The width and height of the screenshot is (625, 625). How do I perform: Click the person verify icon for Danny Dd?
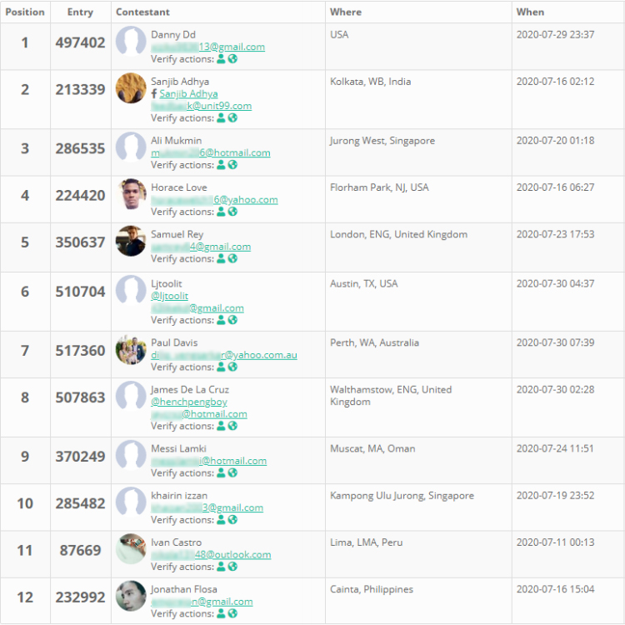221,59
